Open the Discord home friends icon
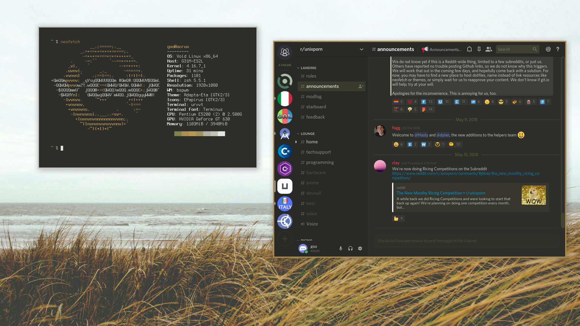Viewport: 580px width, 326px height. (285, 53)
